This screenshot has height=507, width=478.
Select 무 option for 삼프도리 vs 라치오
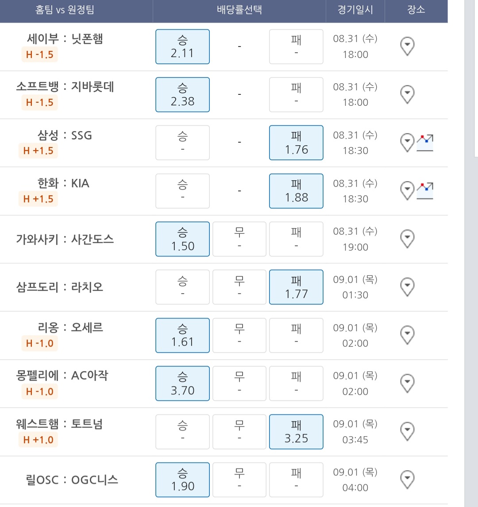239,287
